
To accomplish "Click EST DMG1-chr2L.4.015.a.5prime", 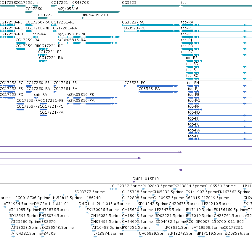I will point(83,207).
